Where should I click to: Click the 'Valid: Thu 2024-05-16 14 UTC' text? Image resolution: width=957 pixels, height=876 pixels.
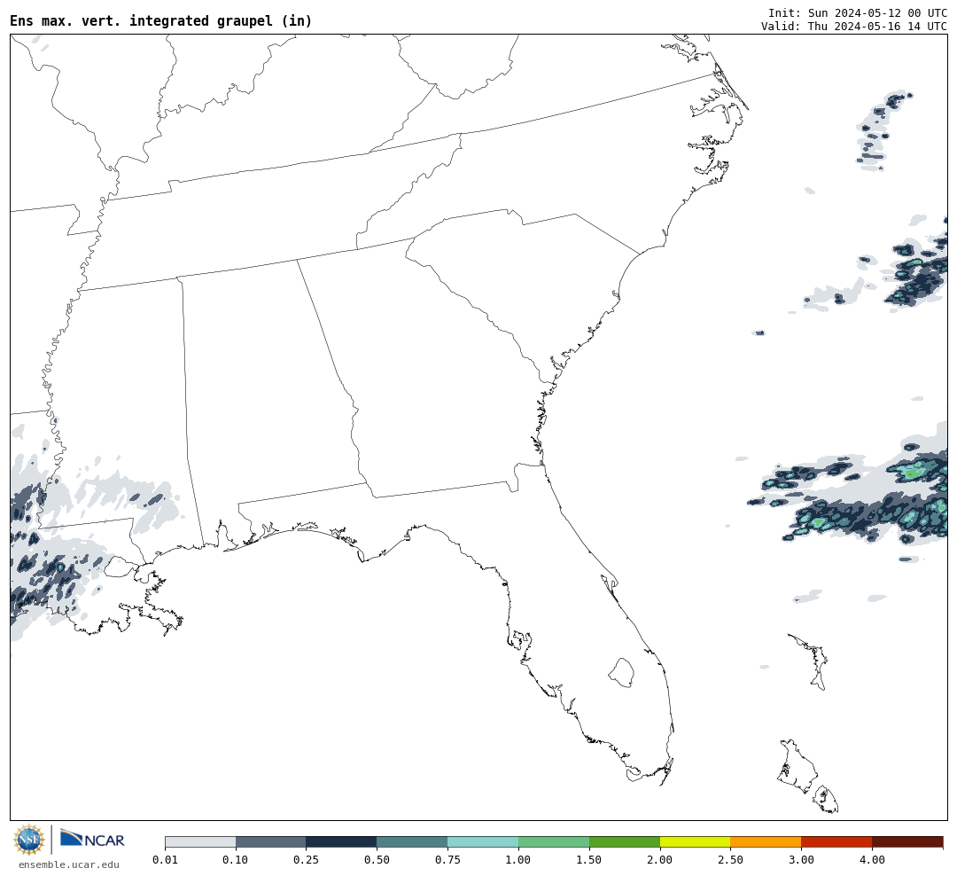[x=854, y=27]
